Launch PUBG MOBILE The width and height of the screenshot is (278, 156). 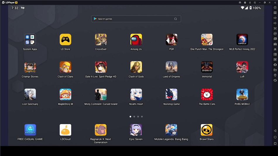pyautogui.click(x=242, y=95)
